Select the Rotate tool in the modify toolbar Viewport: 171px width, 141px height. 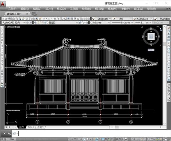pyautogui.click(x=169, y=46)
